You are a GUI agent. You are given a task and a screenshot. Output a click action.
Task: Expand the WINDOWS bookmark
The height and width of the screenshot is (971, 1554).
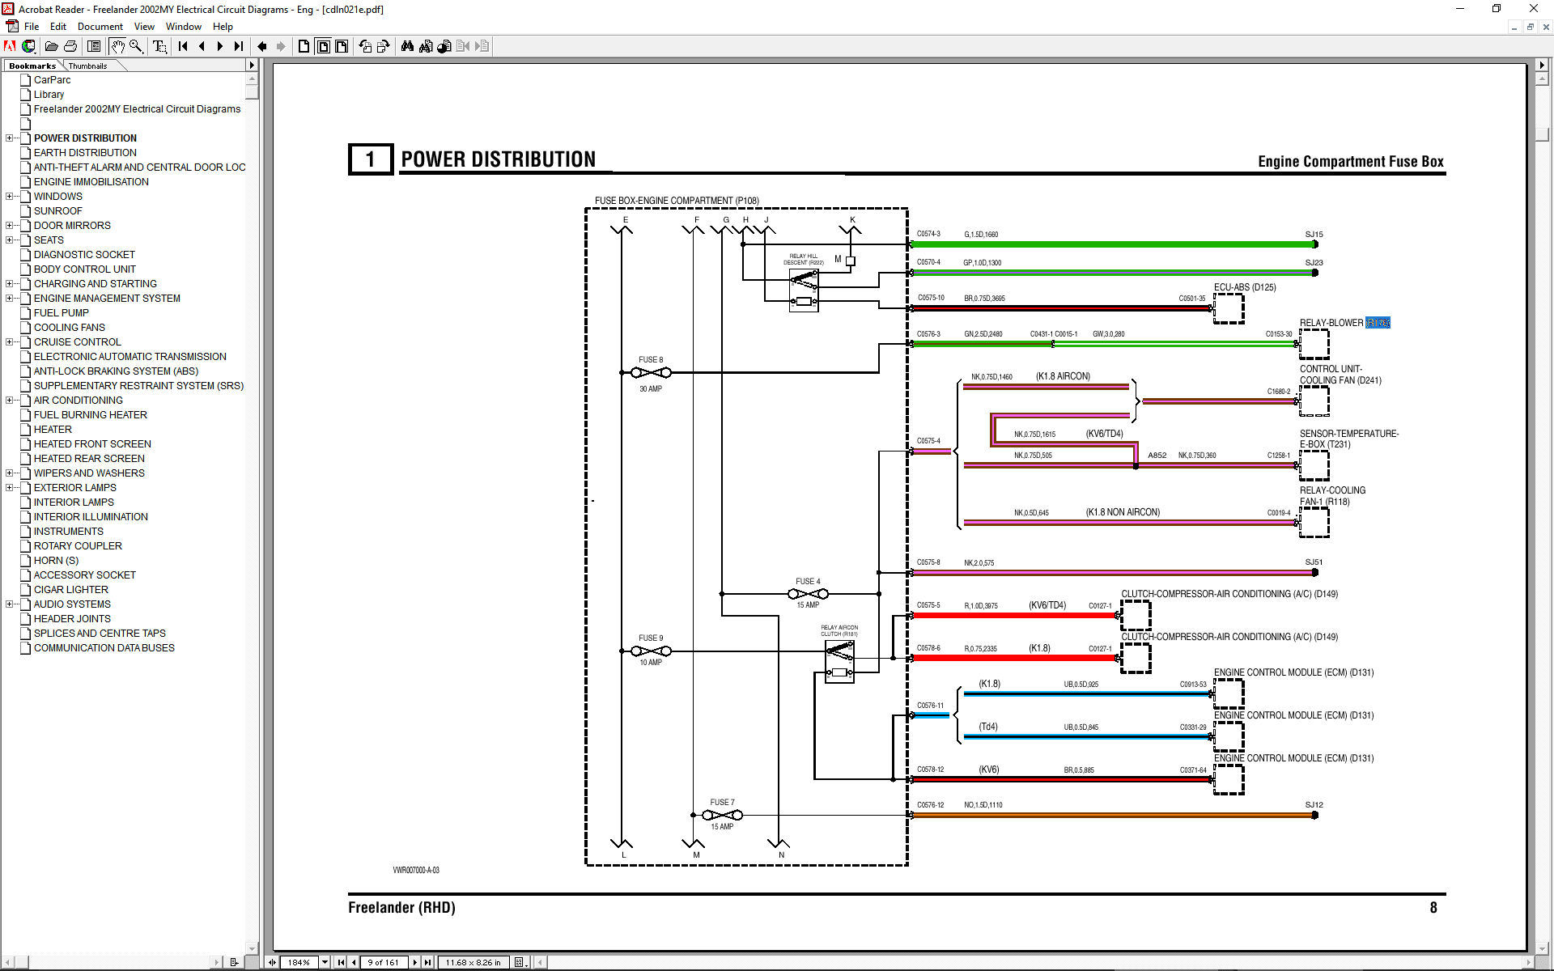tap(9, 197)
